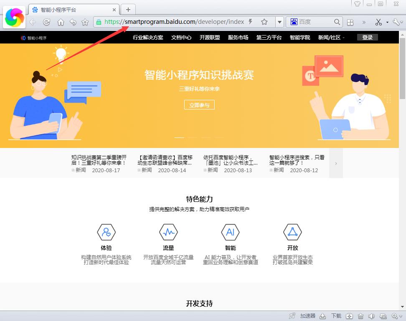Open the skin shirt icon in title bar

tap(357, 4)
